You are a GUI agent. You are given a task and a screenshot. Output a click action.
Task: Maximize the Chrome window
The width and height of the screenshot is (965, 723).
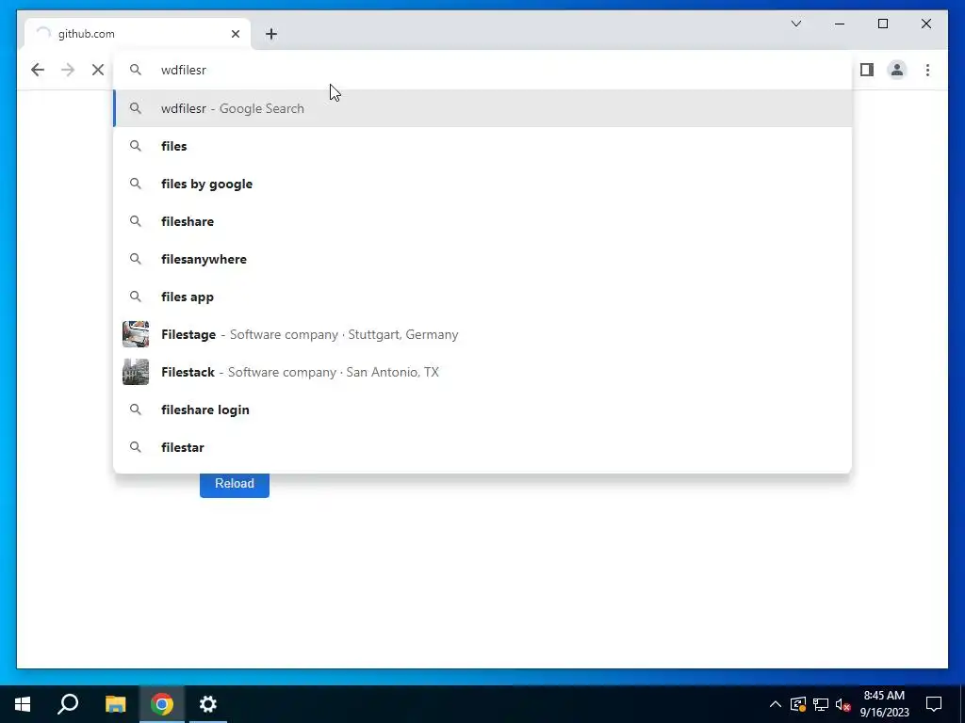[x=882, y=24]
